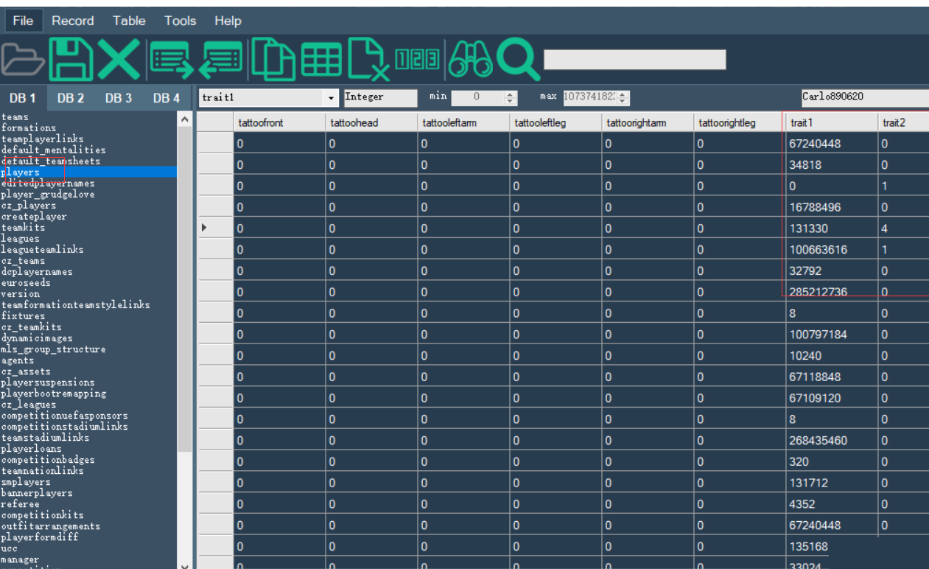
Task: Click the open folder icon
Action: pyautogui.click(x=22, y=60)
